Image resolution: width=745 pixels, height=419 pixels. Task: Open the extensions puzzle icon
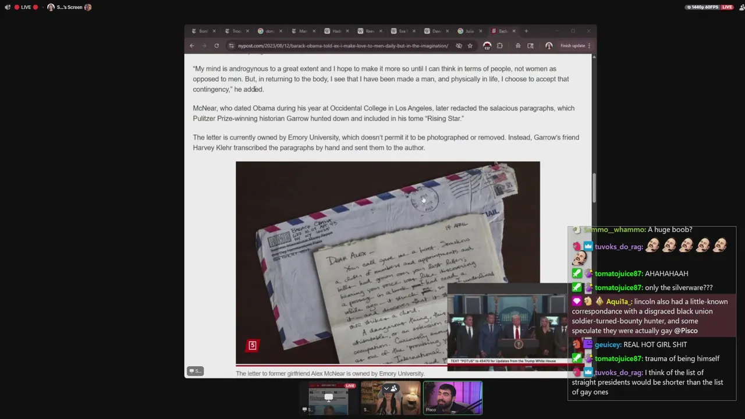coord(499,46)
